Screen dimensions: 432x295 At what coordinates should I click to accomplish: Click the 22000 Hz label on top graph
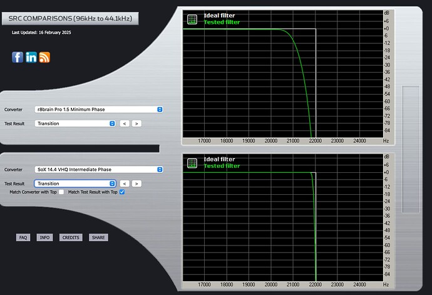point(315,141)
